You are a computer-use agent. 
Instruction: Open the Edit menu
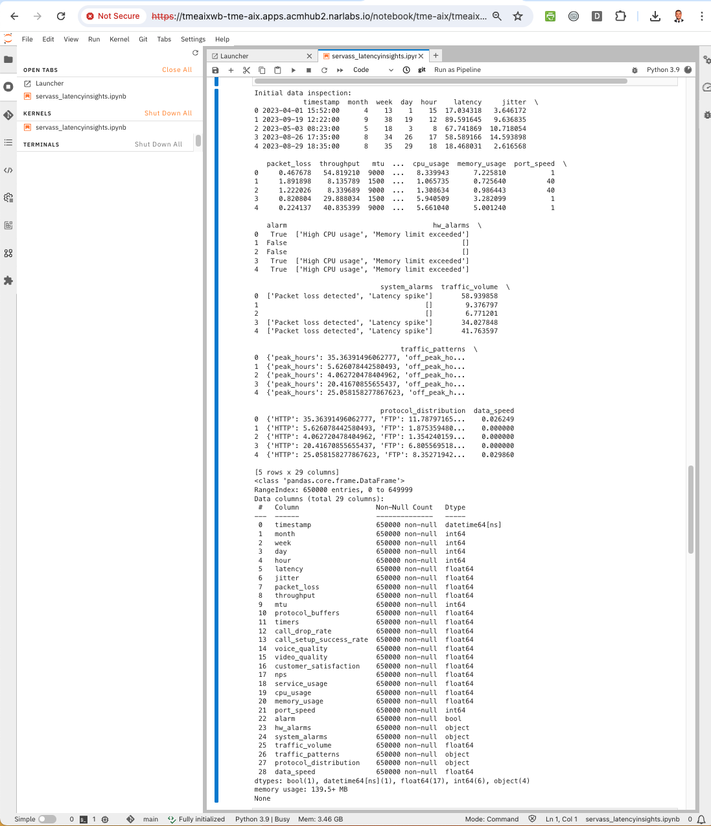tap(48, 39)
